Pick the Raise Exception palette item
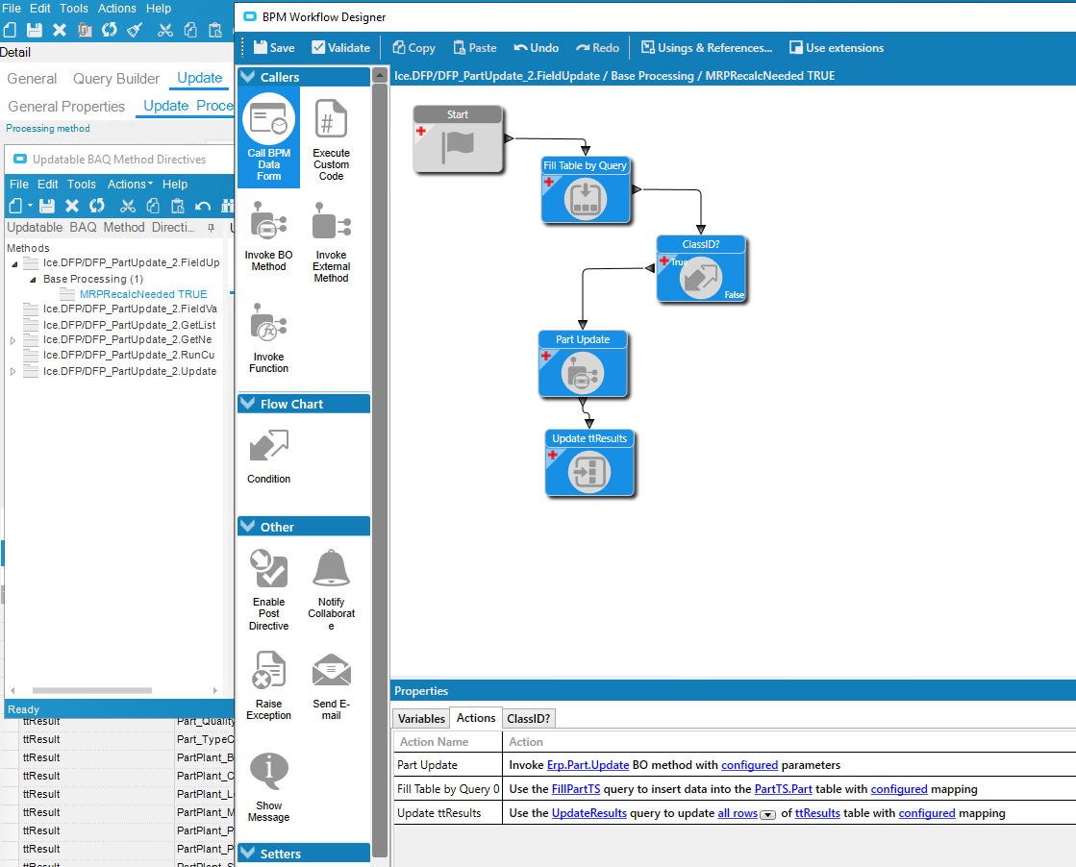 [268, 685]
